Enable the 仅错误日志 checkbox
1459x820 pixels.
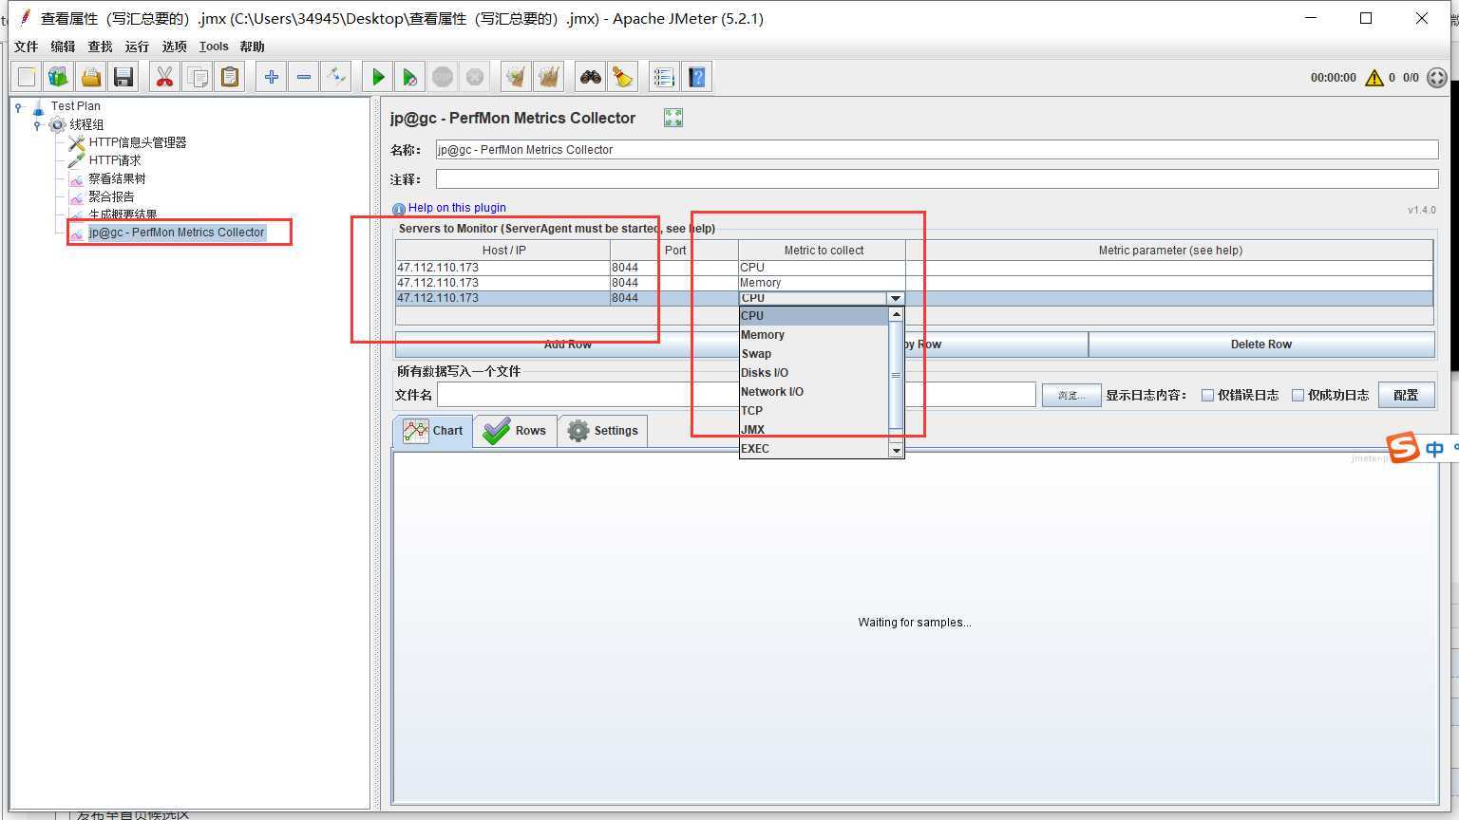[1208, 395]
